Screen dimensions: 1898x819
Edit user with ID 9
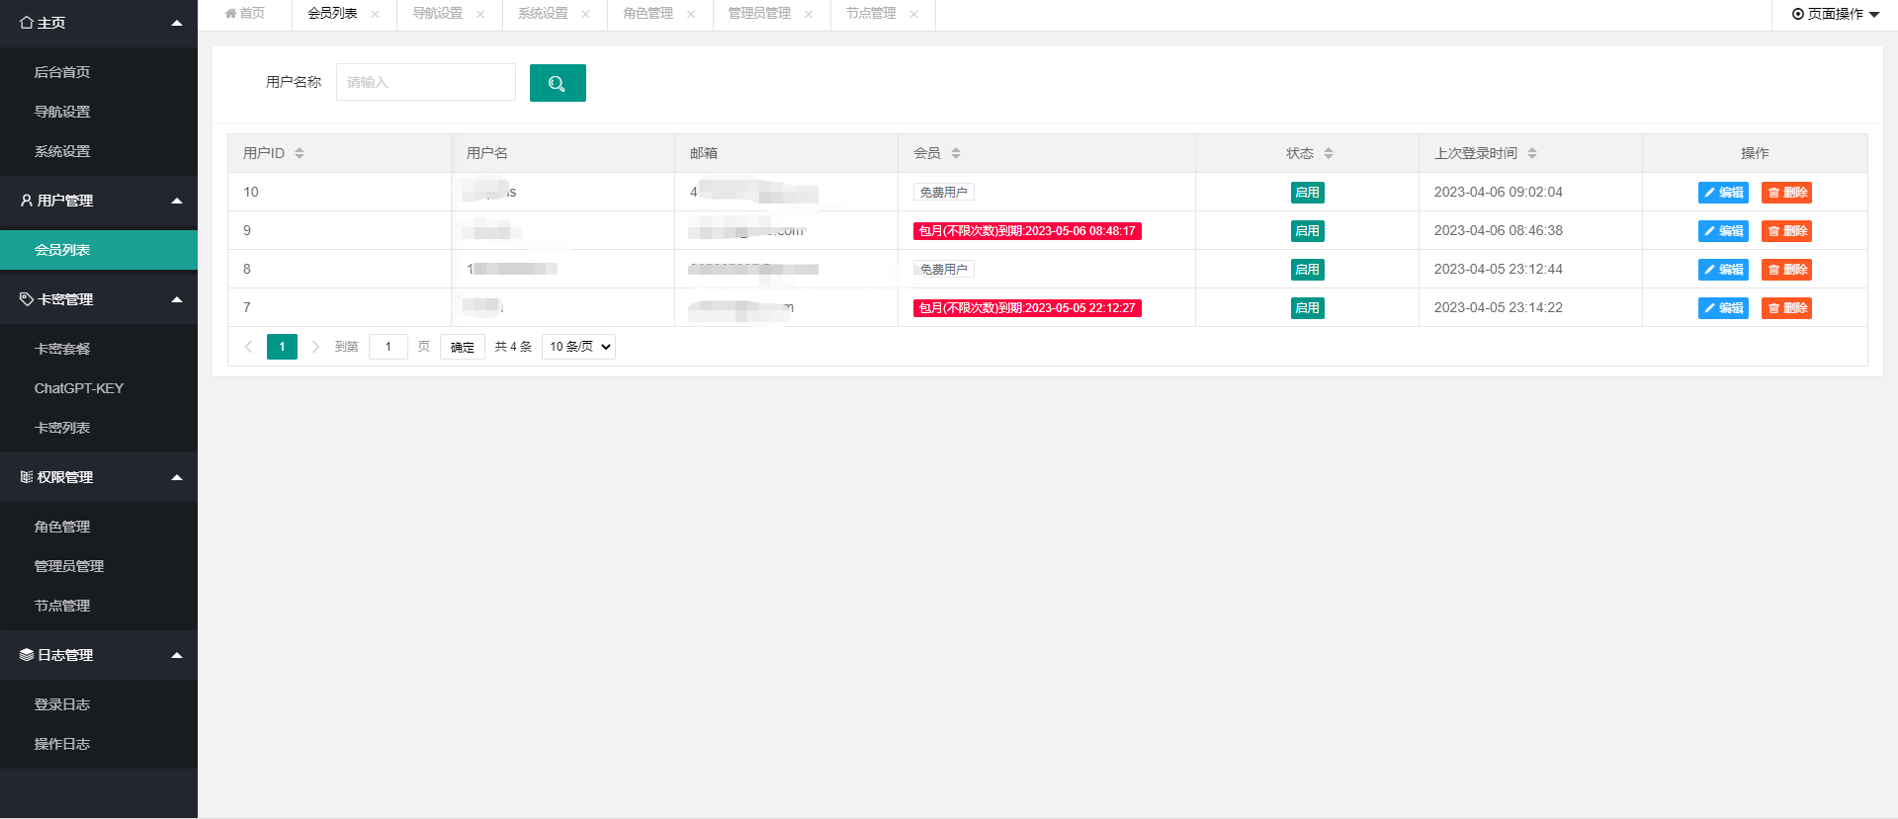click(1723, 231)
